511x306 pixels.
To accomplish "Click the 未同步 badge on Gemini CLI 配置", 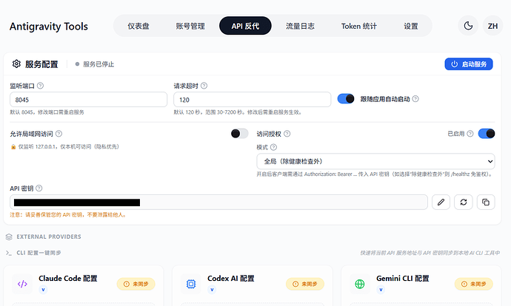I will click(473, 284).
